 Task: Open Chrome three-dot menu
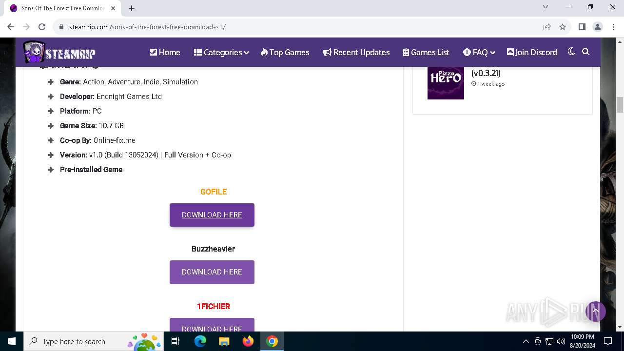click(613, 27)
